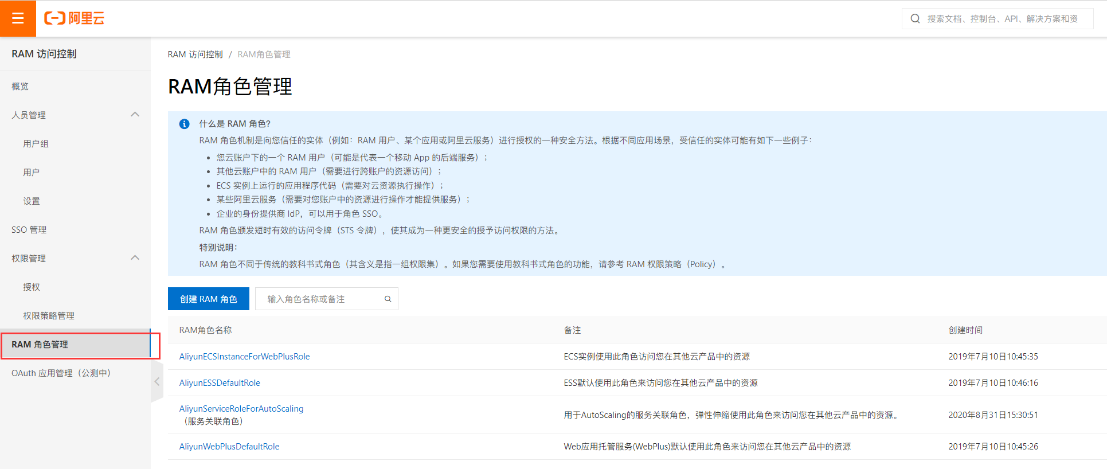The image size is (1107, 469).
Task: Open AliyunWebPlusDefaultRole role
Action: (x=229, y=447)
